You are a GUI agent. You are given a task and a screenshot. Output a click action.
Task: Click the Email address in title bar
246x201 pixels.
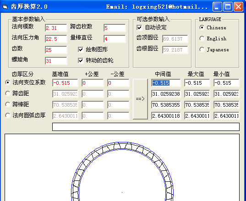point(157,7)
